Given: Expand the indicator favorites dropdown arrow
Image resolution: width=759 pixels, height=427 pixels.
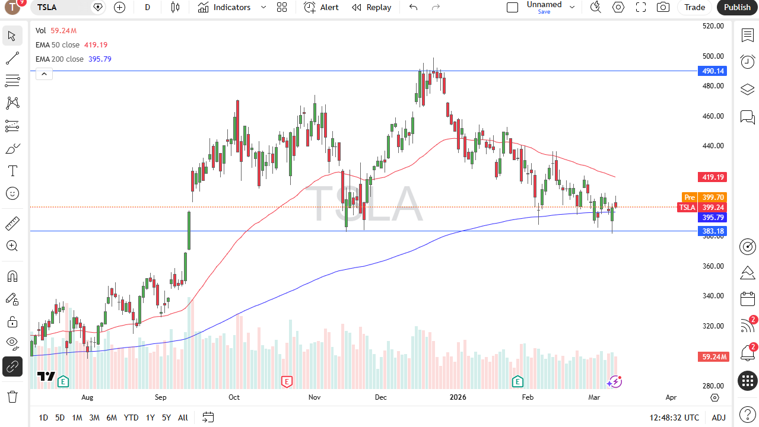Looking at the screenshot, I should tap(263, 7).
